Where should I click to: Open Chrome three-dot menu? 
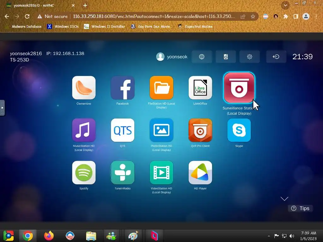pos(316,16)
